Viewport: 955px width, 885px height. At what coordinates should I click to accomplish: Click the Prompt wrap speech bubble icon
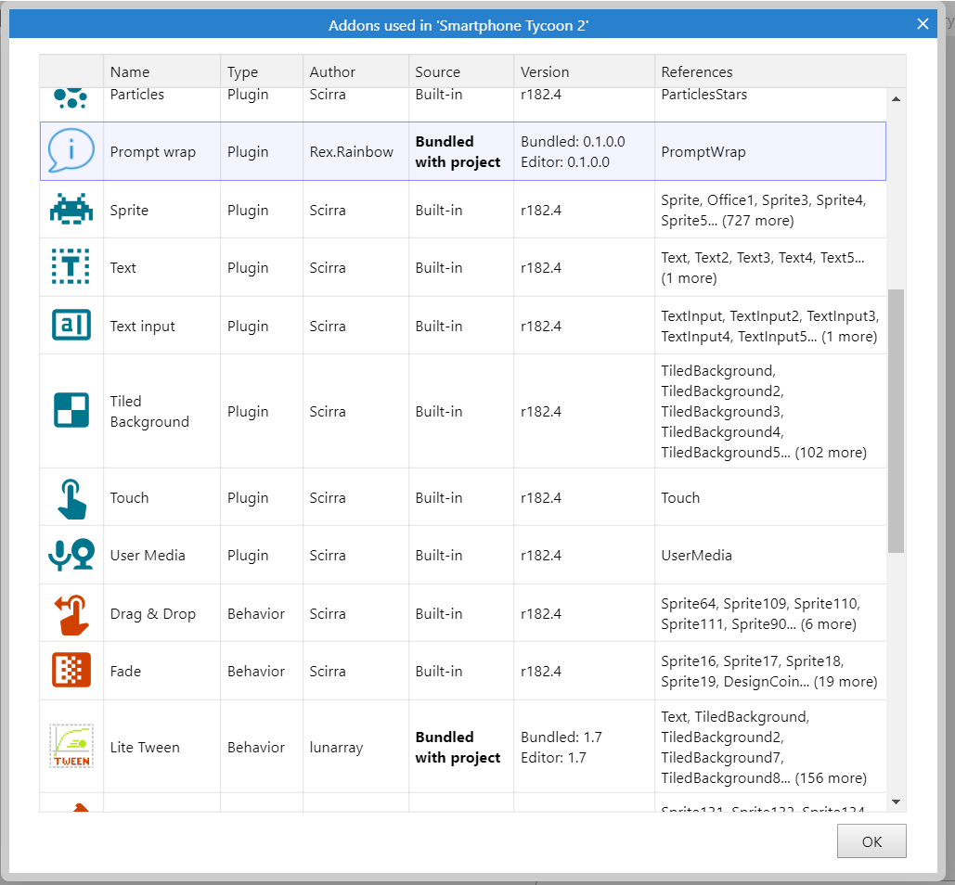[71, 151]
